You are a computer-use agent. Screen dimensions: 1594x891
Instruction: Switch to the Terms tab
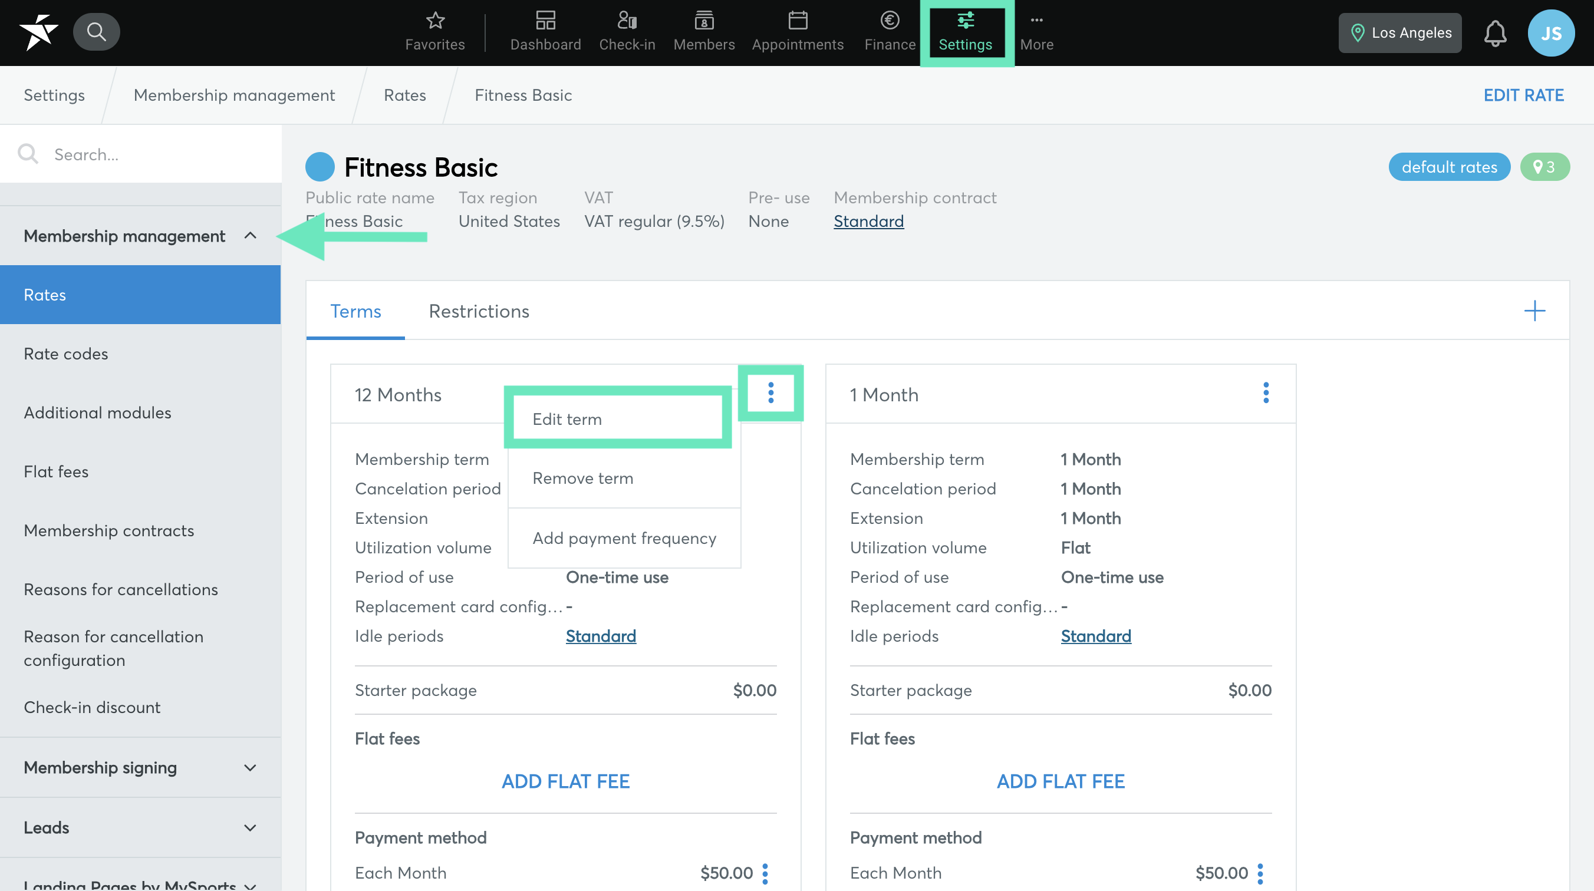355,311
